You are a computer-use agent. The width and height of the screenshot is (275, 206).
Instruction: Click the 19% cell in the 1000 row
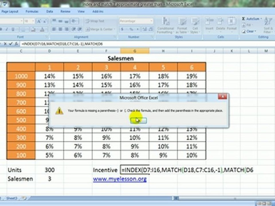(192, 76)
